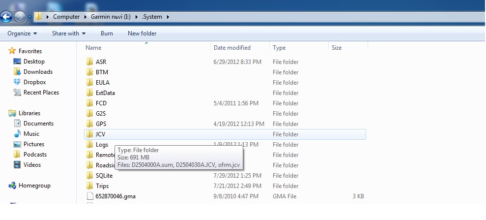This screenshot has width=486, height=220.
Task: Create a New folder from toolbar
Action: pos(142,33)
